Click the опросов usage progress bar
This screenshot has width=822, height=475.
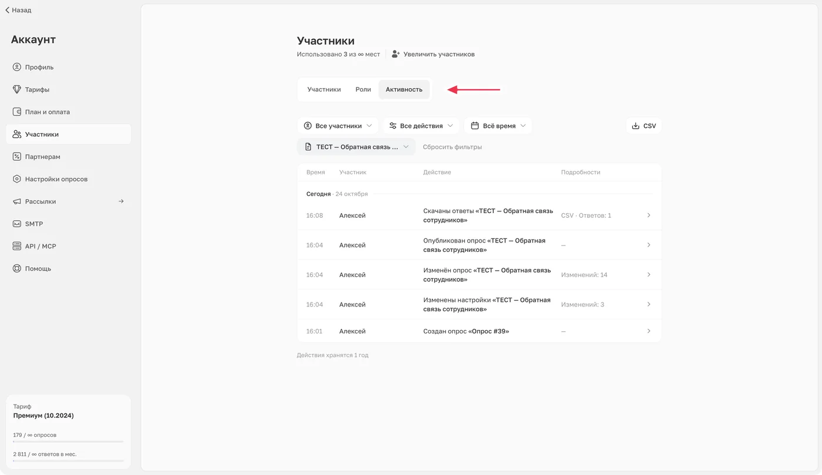(x=68, y=441)
